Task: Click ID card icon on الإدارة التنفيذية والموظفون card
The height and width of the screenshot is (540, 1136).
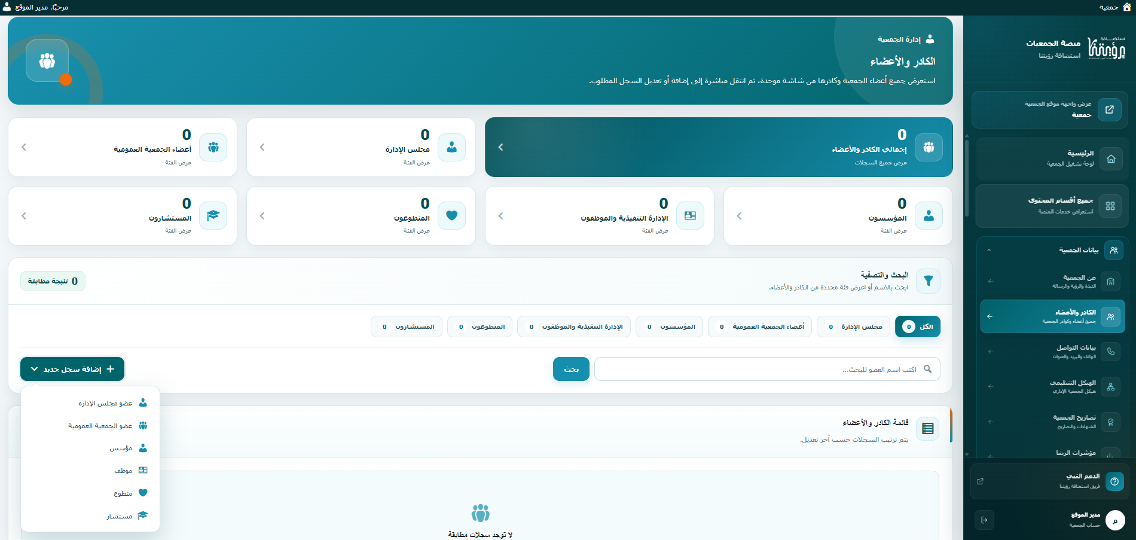Action: (x=691, y=215)
